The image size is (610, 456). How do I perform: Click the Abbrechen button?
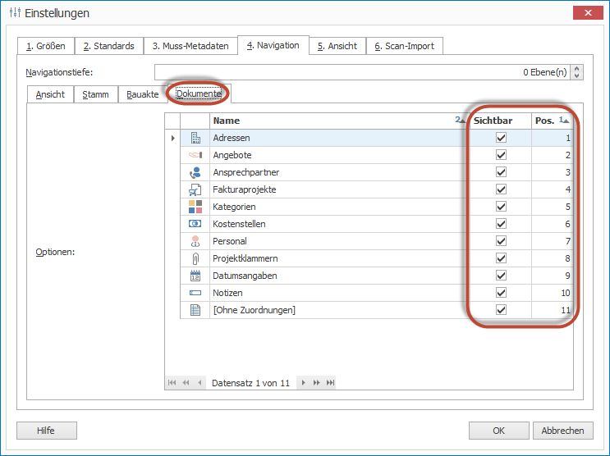562,431
